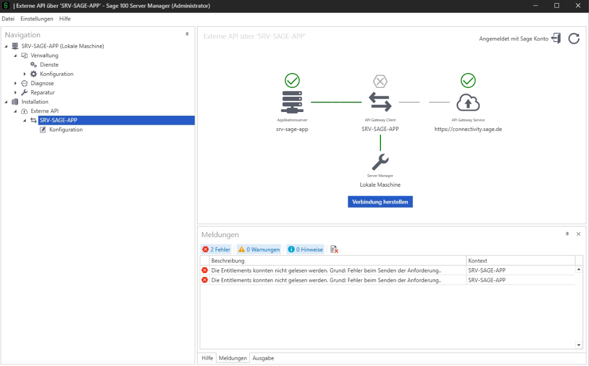Collapse the Verwaltung tree node
Screen dimensions: 589x366
16,56
